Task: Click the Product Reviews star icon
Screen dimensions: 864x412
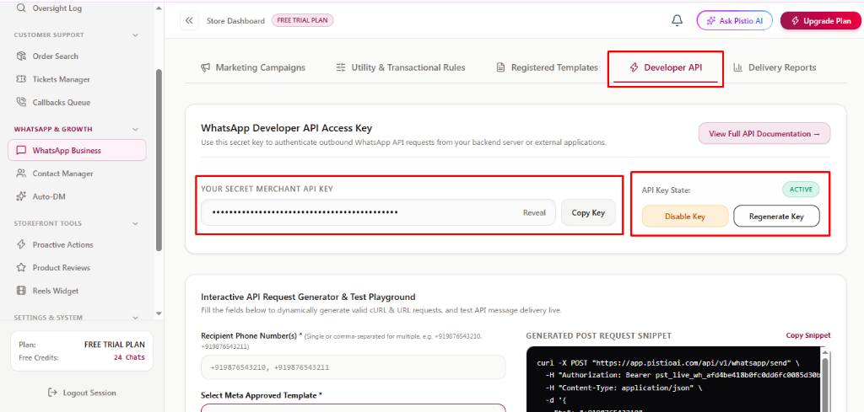Action: [21, 268]
